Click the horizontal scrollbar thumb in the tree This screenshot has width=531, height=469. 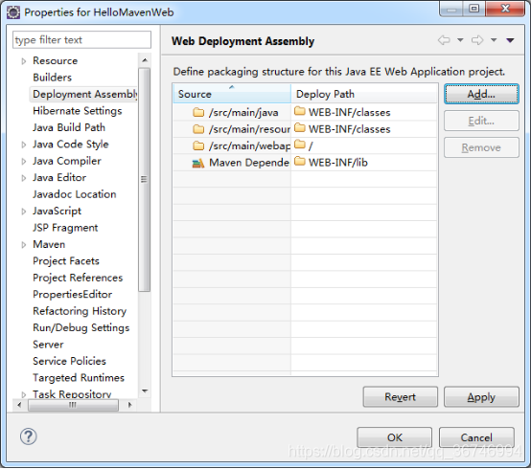coord(73,405)
